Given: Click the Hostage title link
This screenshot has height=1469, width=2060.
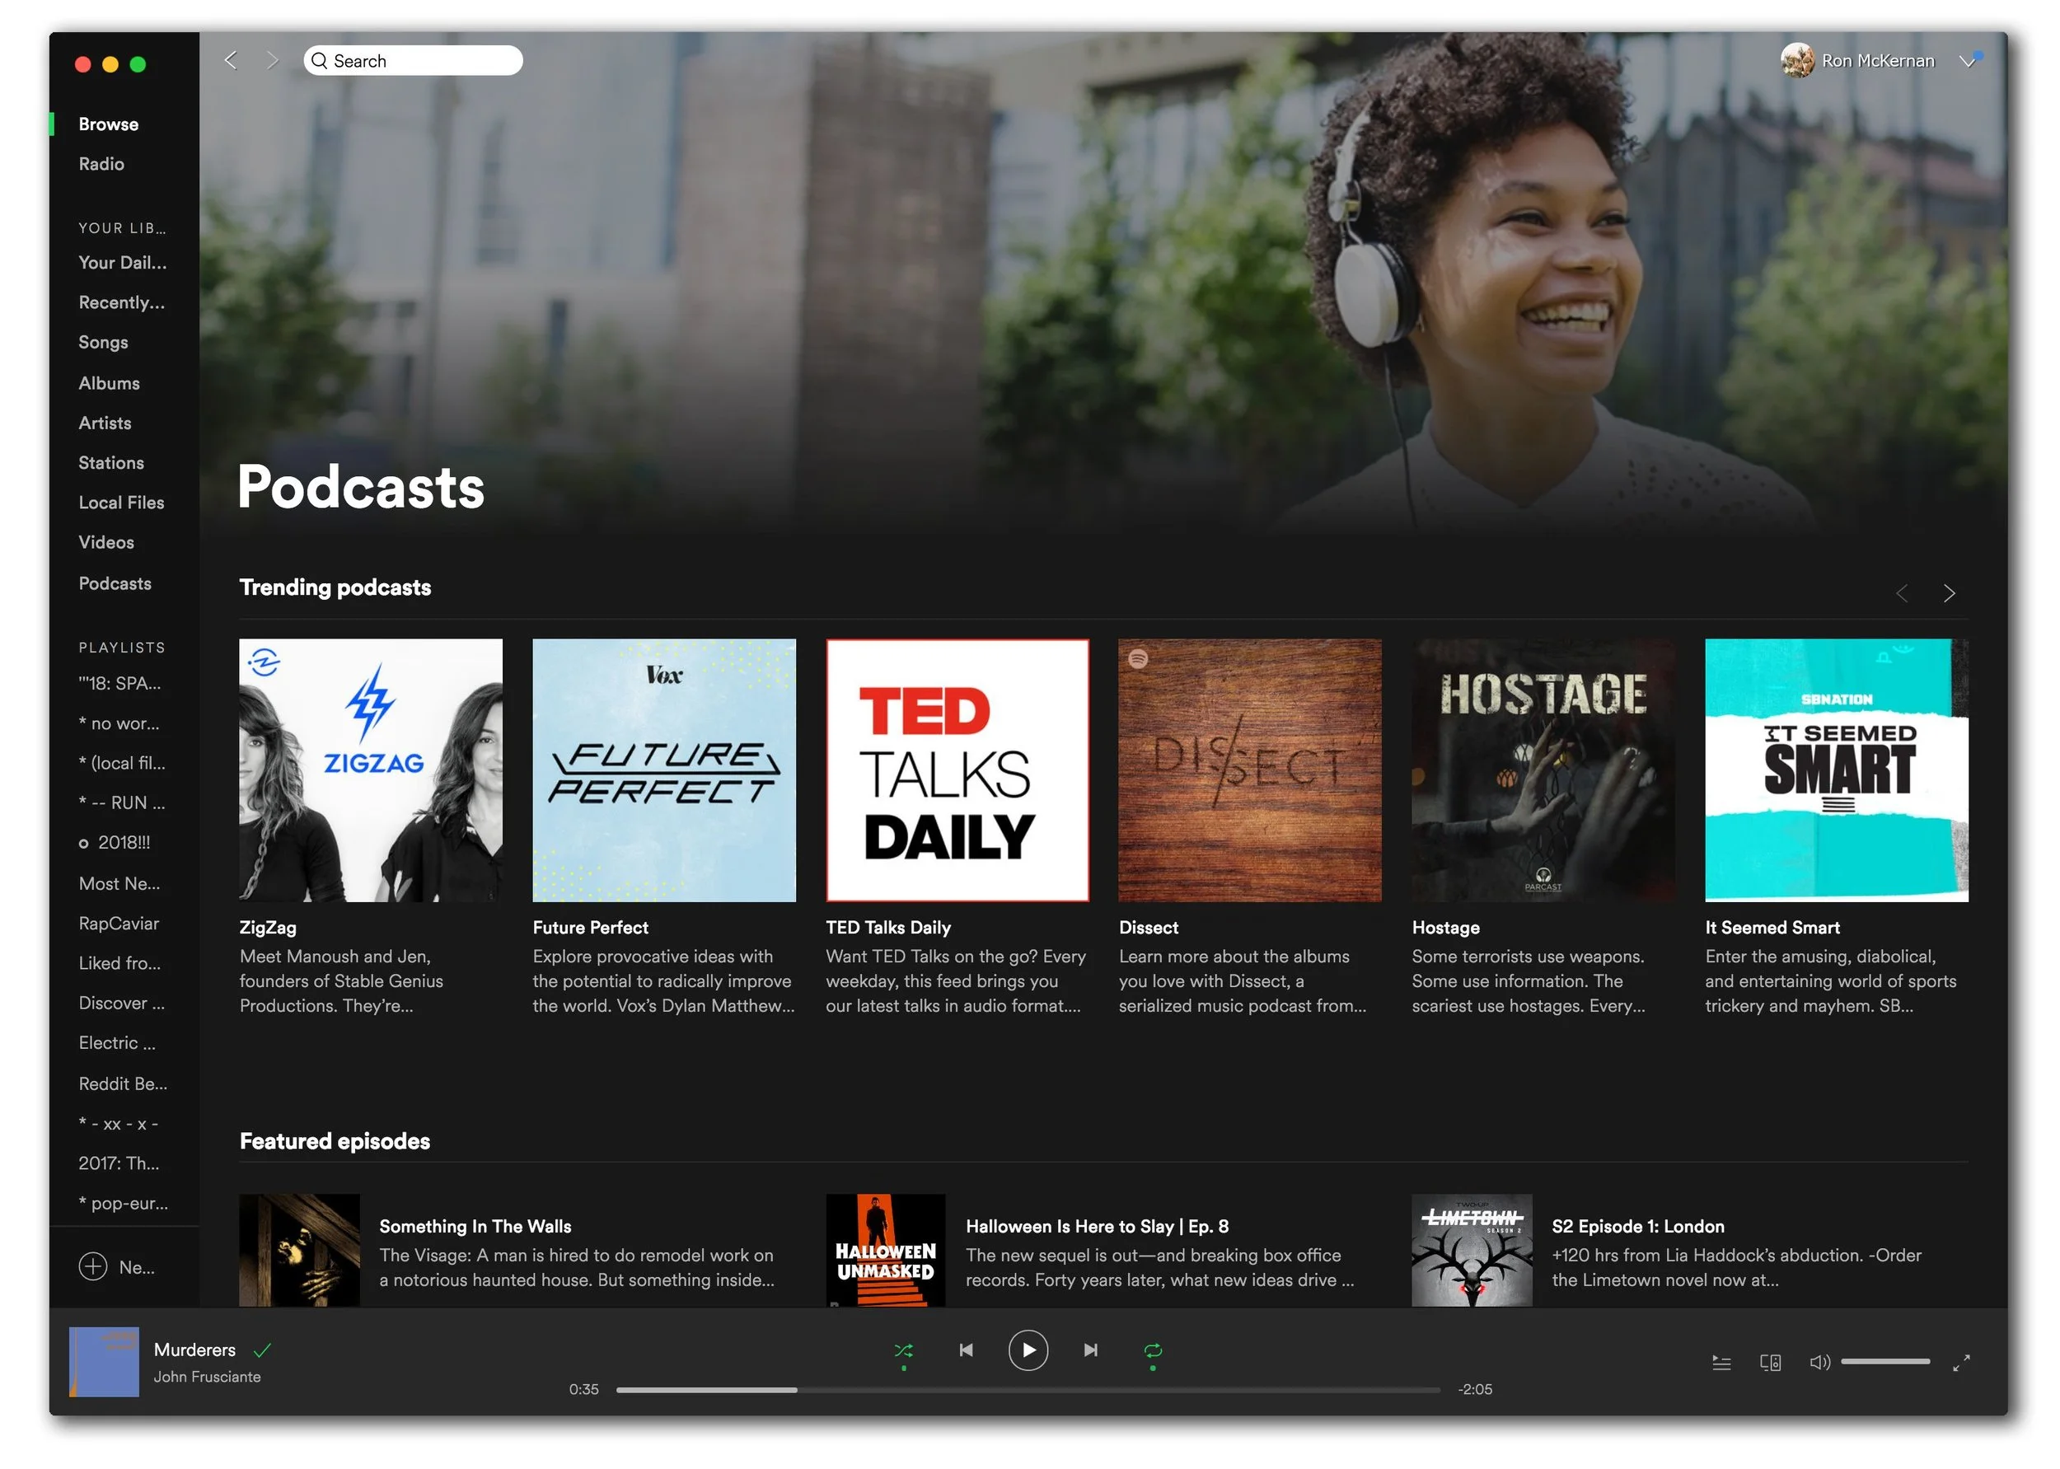Looking at the screenshot, I should tap(1446, 928).
